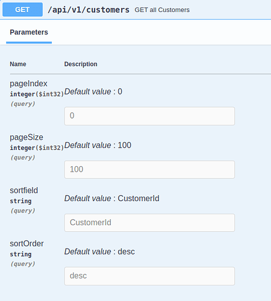Focus the pageSize input field

click(149, 170)
